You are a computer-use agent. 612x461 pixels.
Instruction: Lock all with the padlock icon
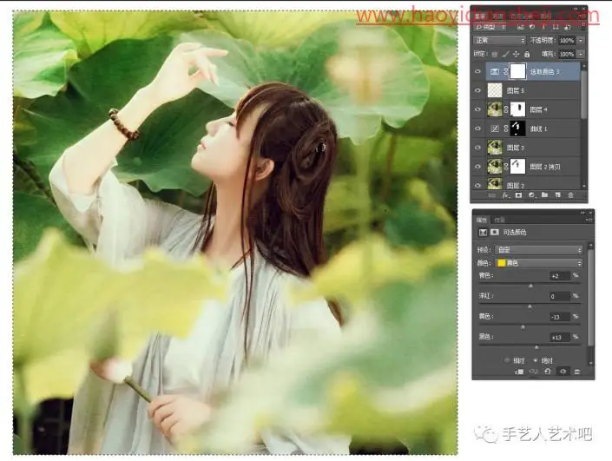[x=527, y=54]
